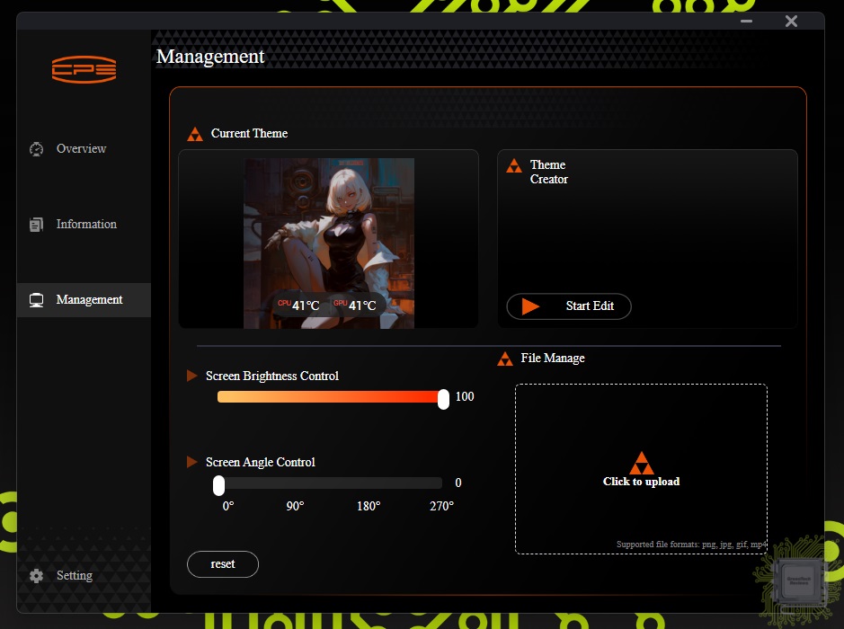Viewport: 844px width, 629px height.
Task: Click the GPU 41°C temperature readout
Action: pos(355,306)
